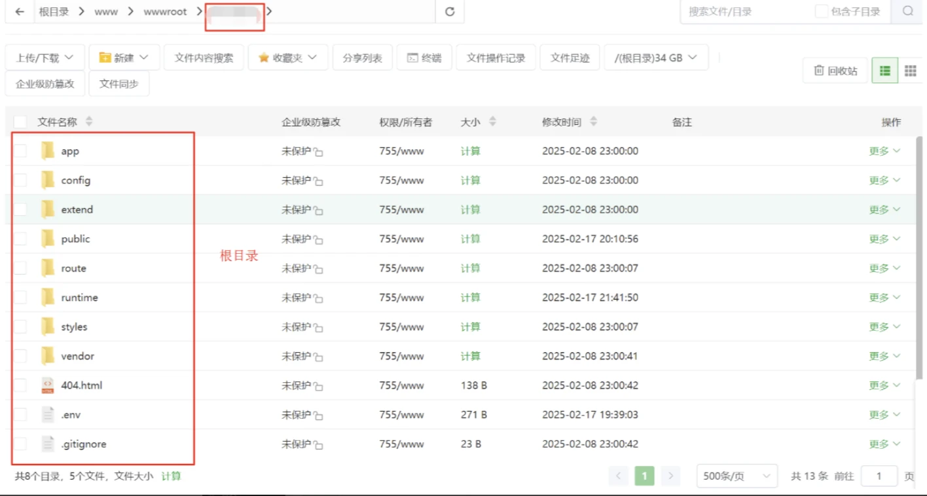Click the 404.html file icon
The height and width of the screenshot is (496, 927).
tap(48, 385)
